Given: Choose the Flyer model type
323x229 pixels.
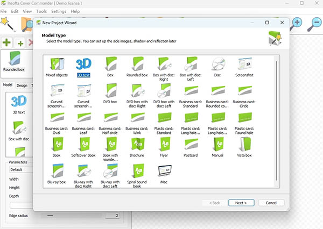Looking at the screenshot, I should 164,147.
